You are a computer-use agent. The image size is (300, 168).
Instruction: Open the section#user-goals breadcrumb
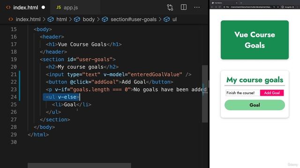[x=133, y=19]
